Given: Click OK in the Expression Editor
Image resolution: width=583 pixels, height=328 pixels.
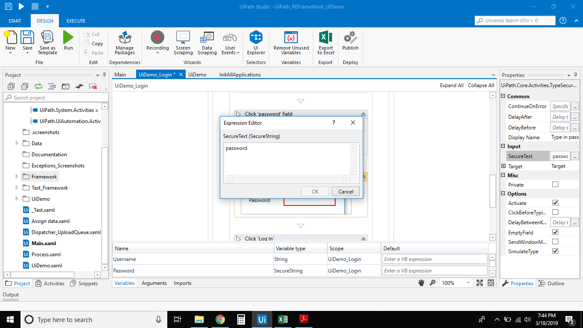Looking at the screenshot, I should click(315, 191).
